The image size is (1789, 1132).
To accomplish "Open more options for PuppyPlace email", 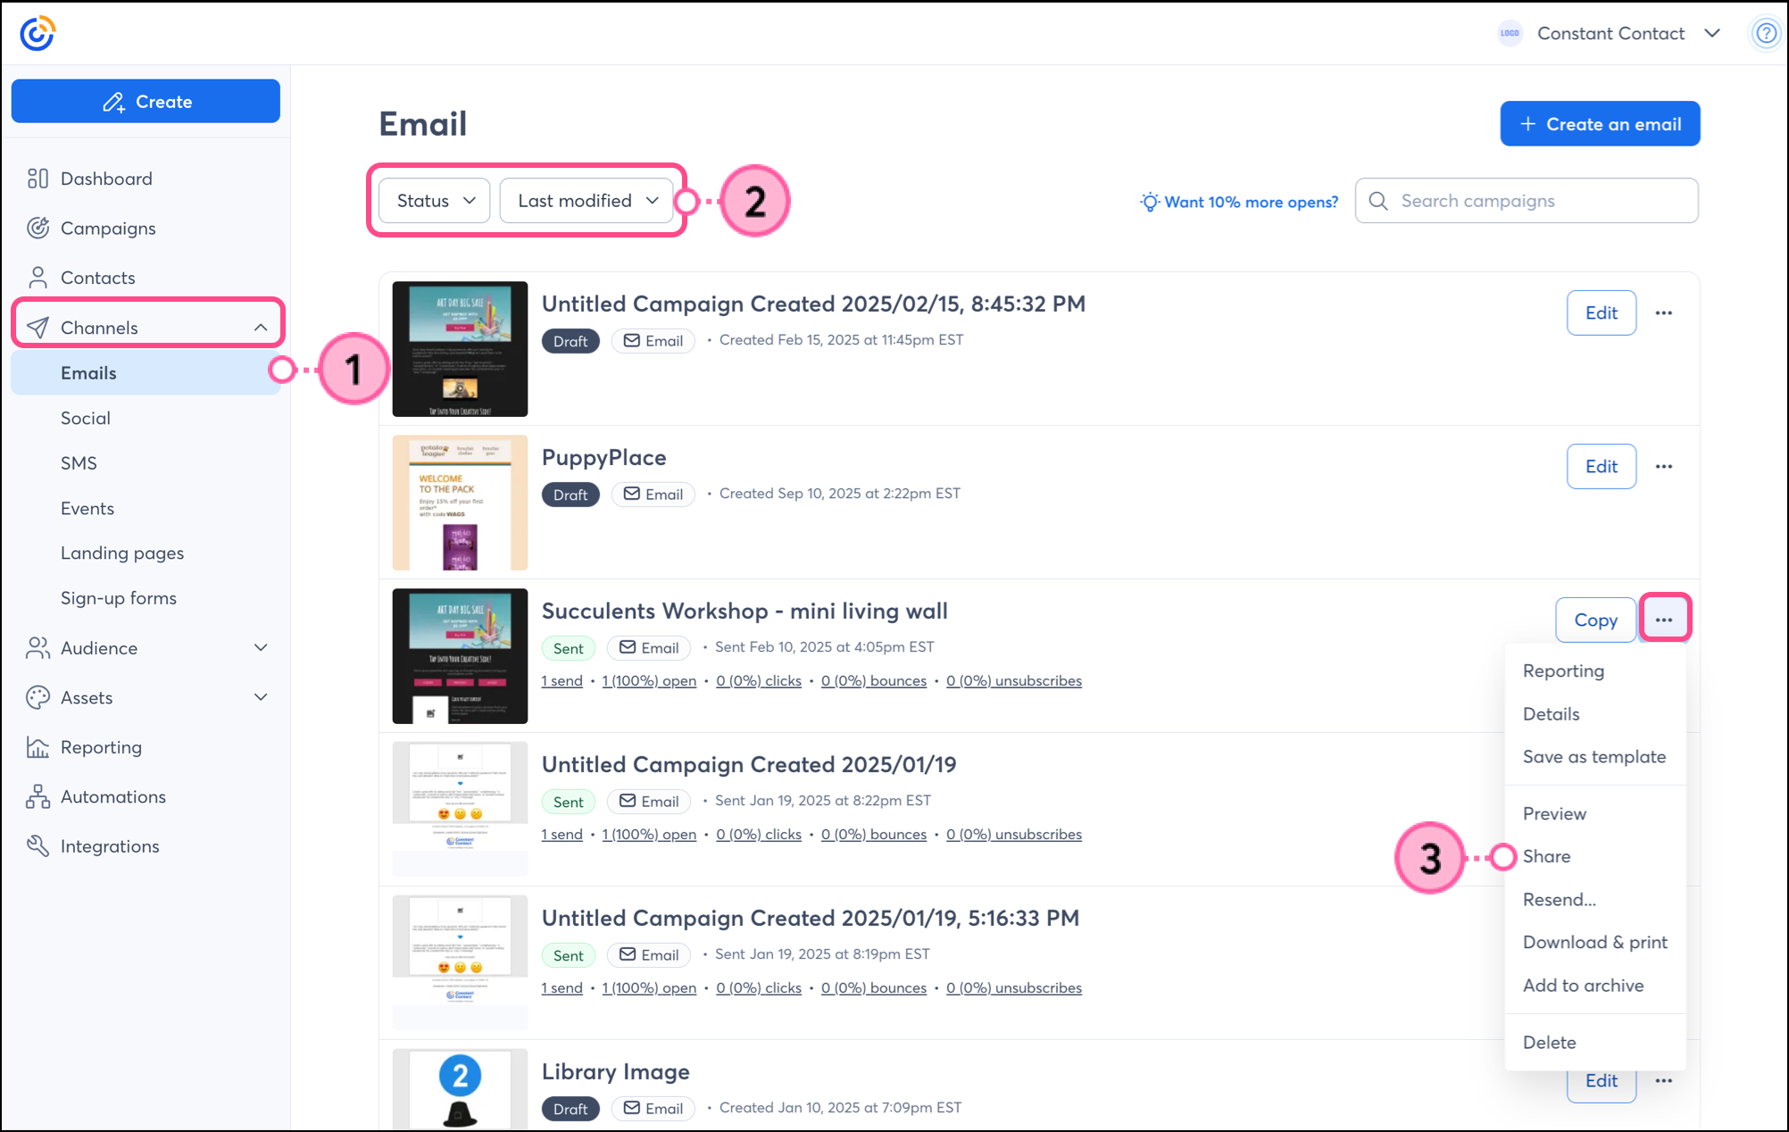I will [x=1663, y=466].
